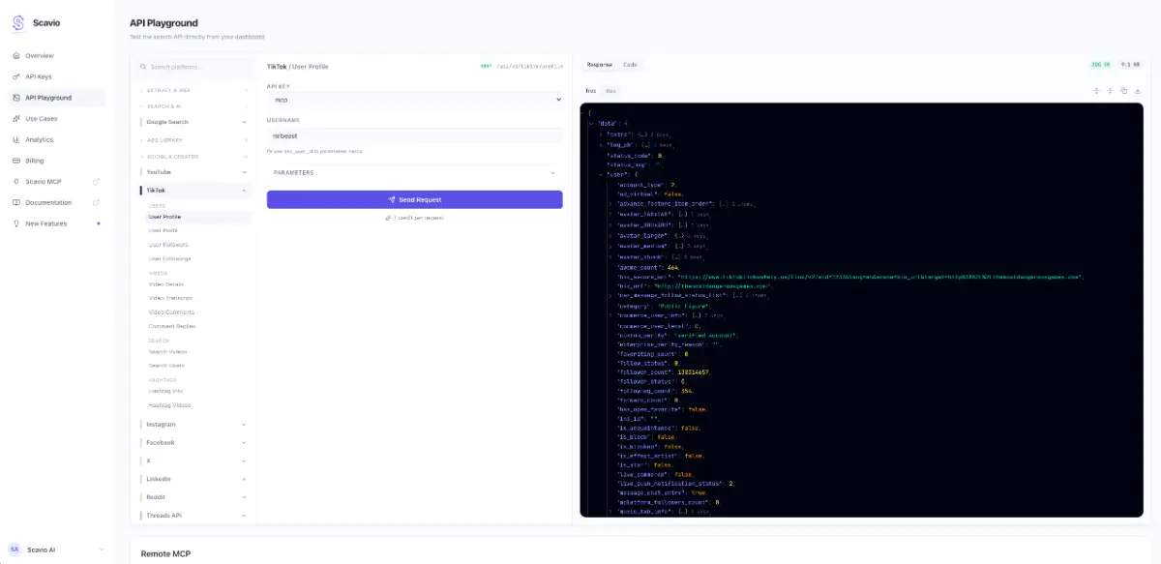Expand the "advance_feature_item_order" JSON node
The image size is (1161, 564).
pos(610,205)
